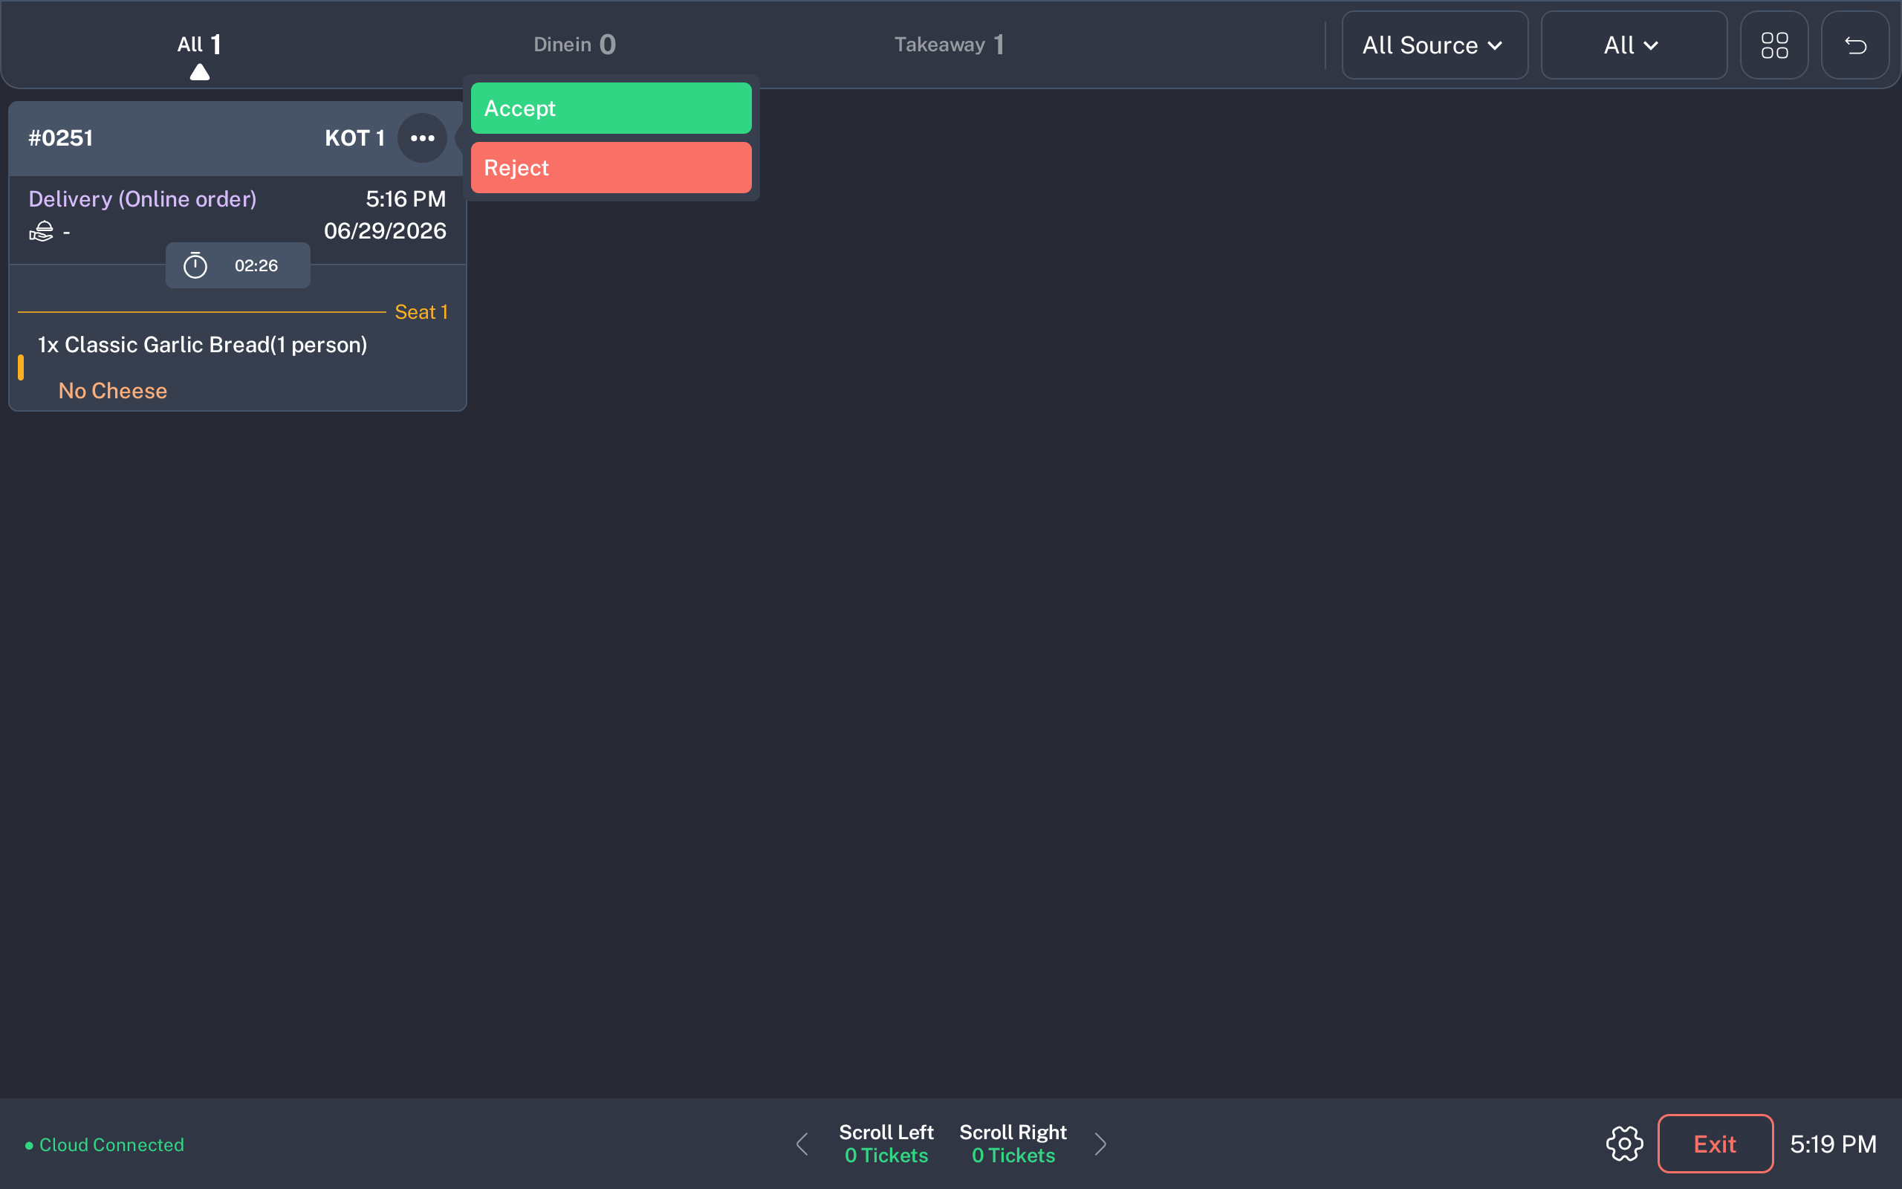The image size is (1902, 1189).
Task: Click the Scroll Left 0 Tickets label
Action: 886,1144
